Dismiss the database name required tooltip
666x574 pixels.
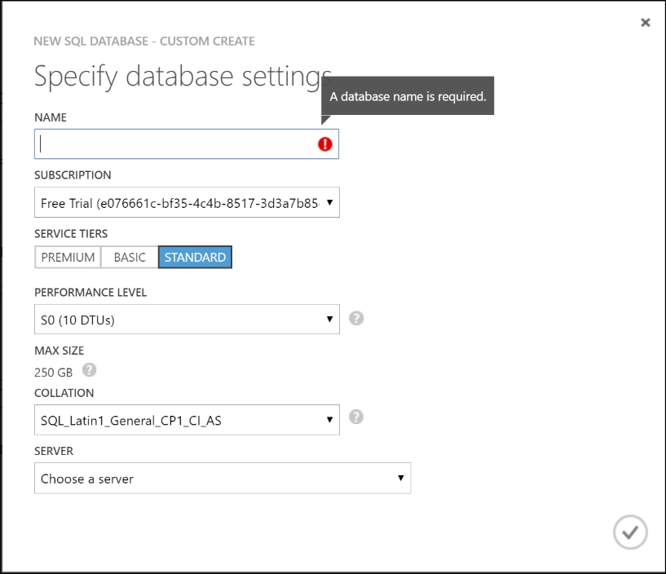point(407,95)
